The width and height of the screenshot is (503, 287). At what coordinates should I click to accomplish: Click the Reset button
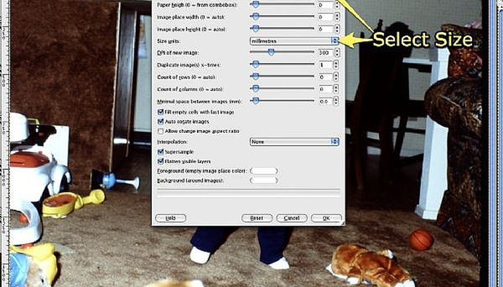(256, 218)
